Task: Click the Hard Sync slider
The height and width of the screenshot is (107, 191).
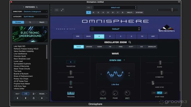Action: pos(160,83)
